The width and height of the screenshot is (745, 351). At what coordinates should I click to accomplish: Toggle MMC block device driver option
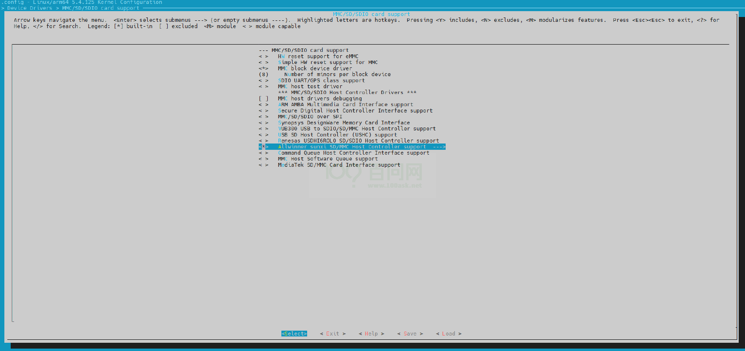305,68
